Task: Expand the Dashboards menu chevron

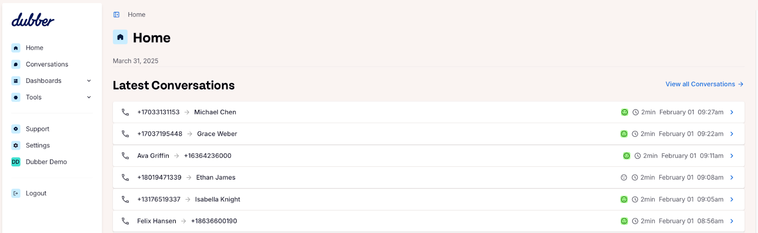Action: [89, 81]
